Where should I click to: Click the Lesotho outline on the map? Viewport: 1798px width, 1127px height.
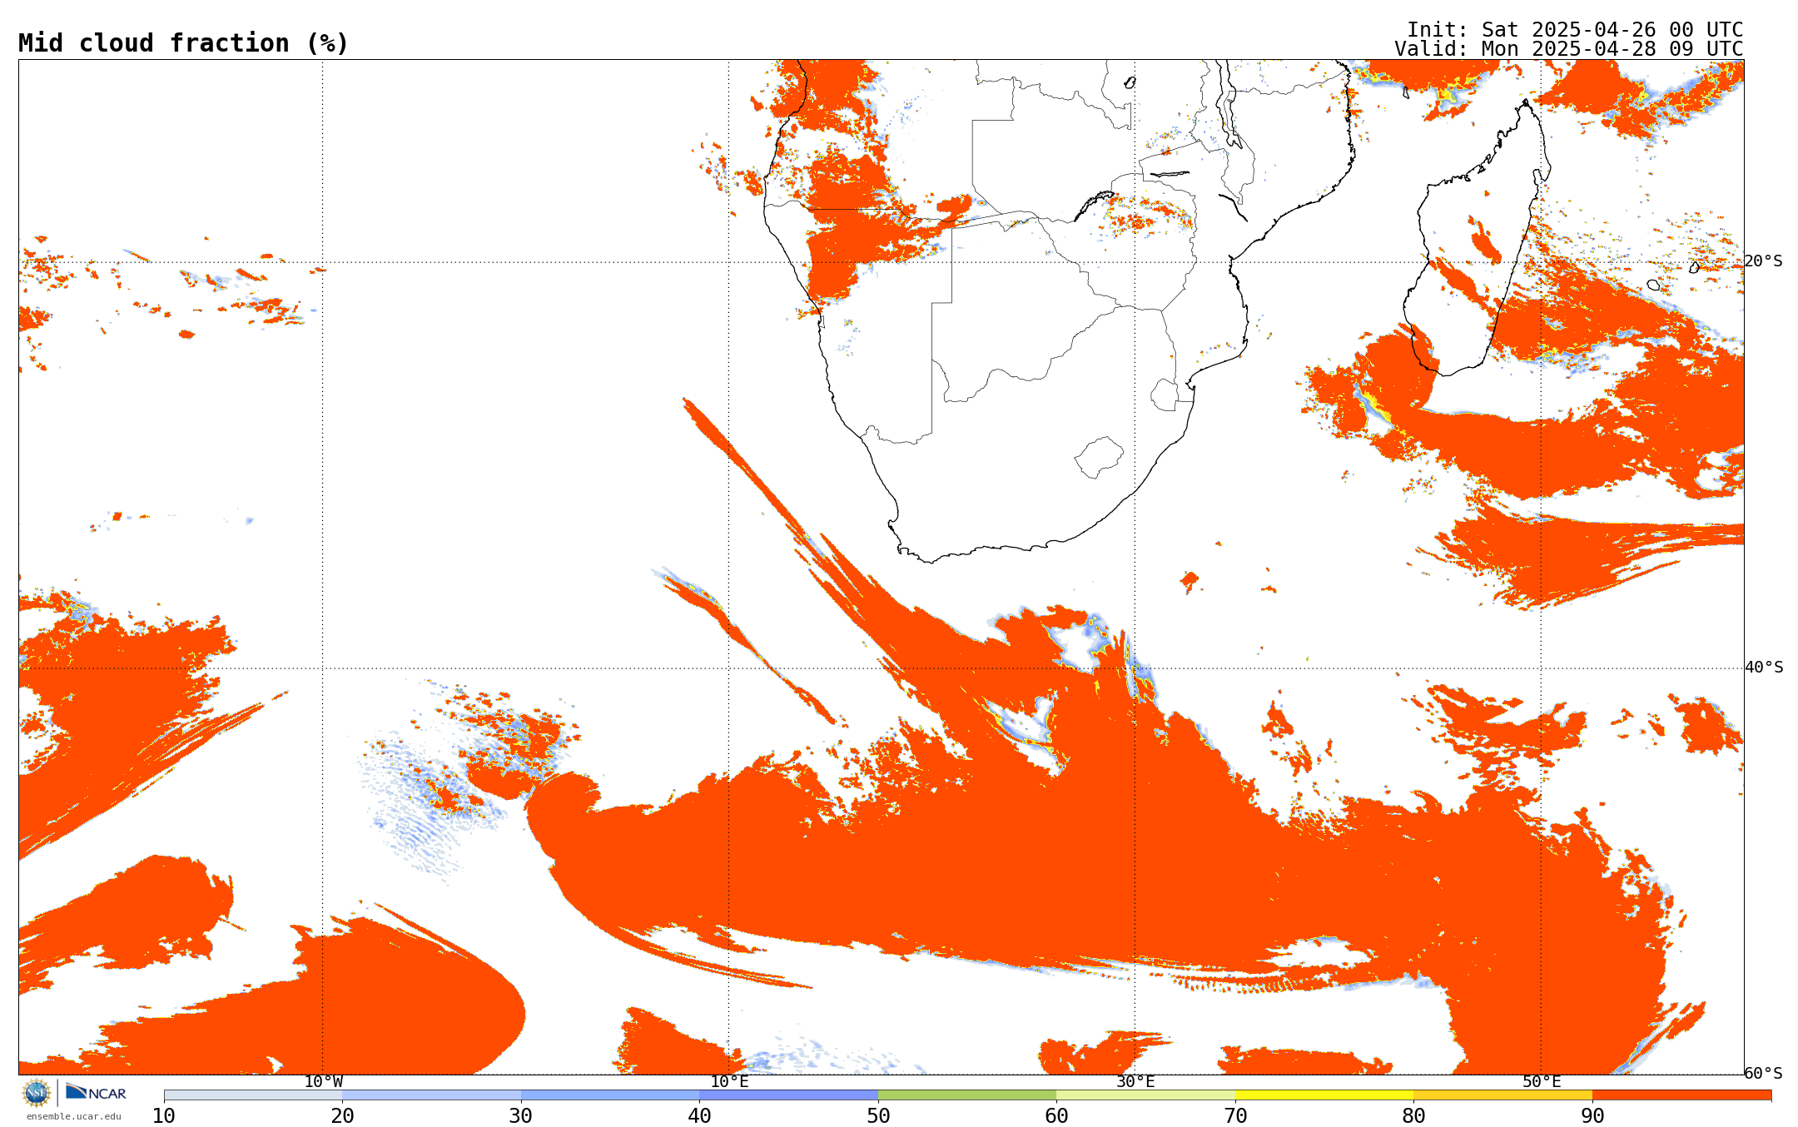coord(1098,458)
